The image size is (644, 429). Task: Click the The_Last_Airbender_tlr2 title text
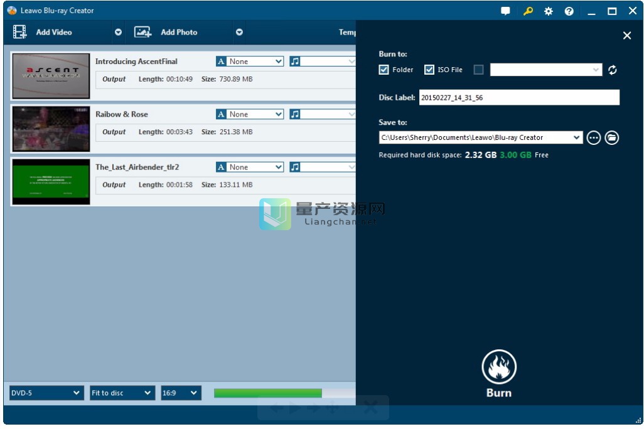tap(137, 167)
